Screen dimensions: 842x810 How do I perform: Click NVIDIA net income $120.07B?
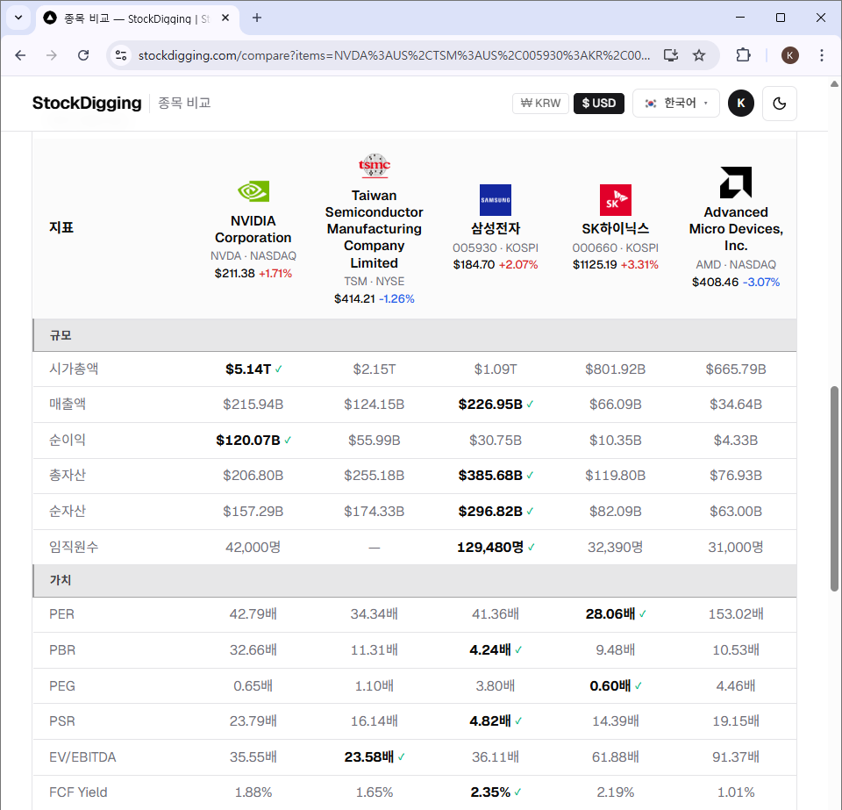[248, 441]
